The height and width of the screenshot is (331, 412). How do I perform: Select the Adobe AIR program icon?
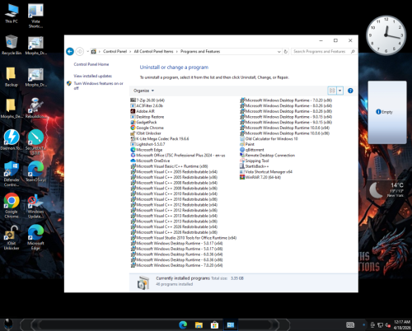[133, 111]
